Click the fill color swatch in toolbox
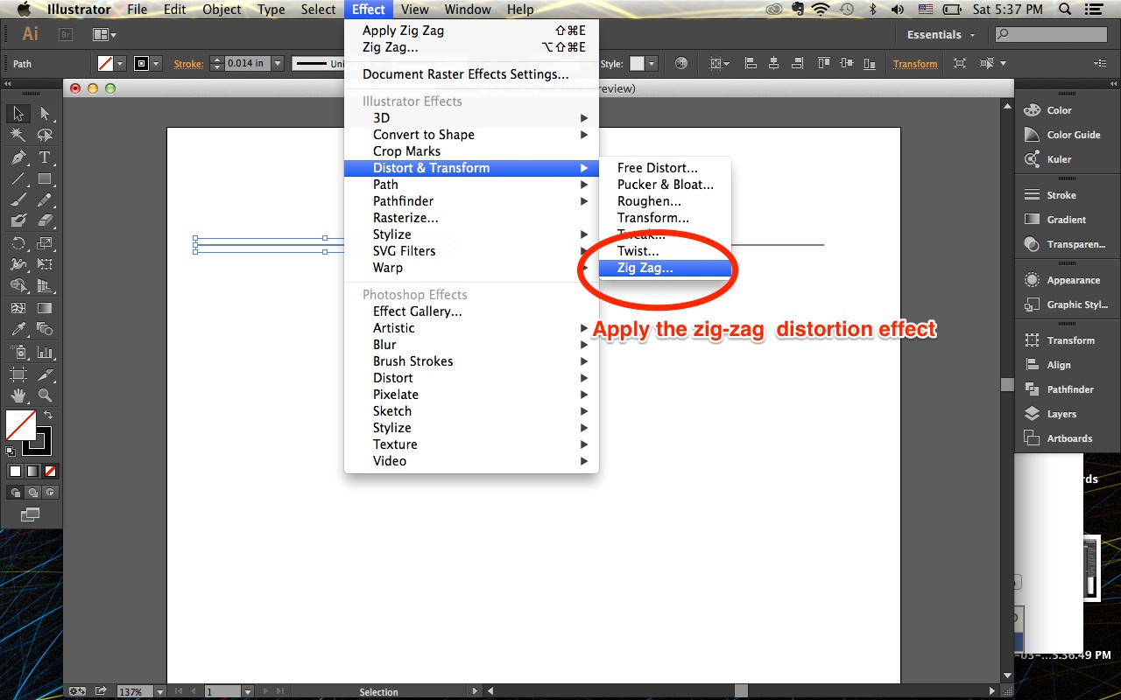This screenshot has width=1121, height=700. point(19,425)
